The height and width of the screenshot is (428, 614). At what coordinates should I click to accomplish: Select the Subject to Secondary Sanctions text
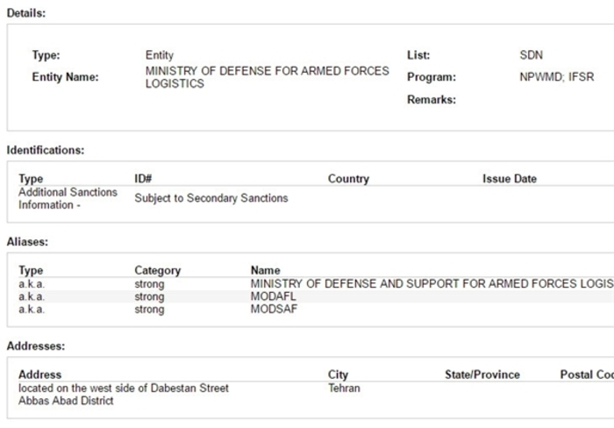(x=211, y=198)
